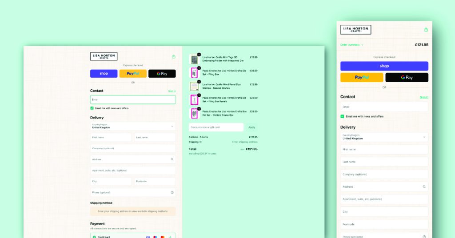Click address search icon in desktop checkout
This screenshot has width=455, height=238.
pyautogui.click(x=172, y=159)
